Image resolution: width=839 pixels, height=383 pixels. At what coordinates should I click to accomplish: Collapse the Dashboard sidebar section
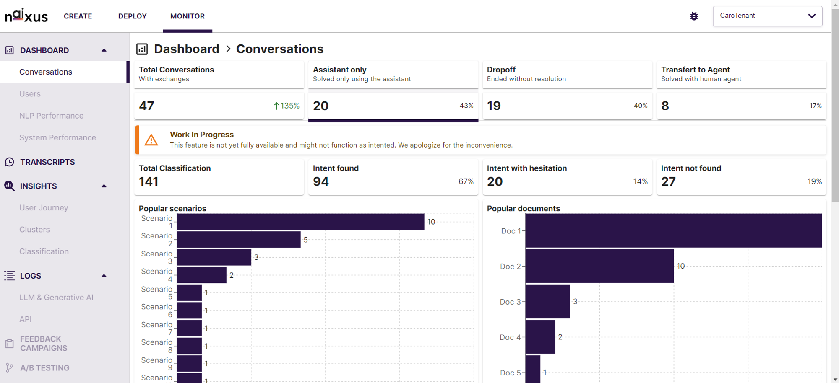point(104,50)
